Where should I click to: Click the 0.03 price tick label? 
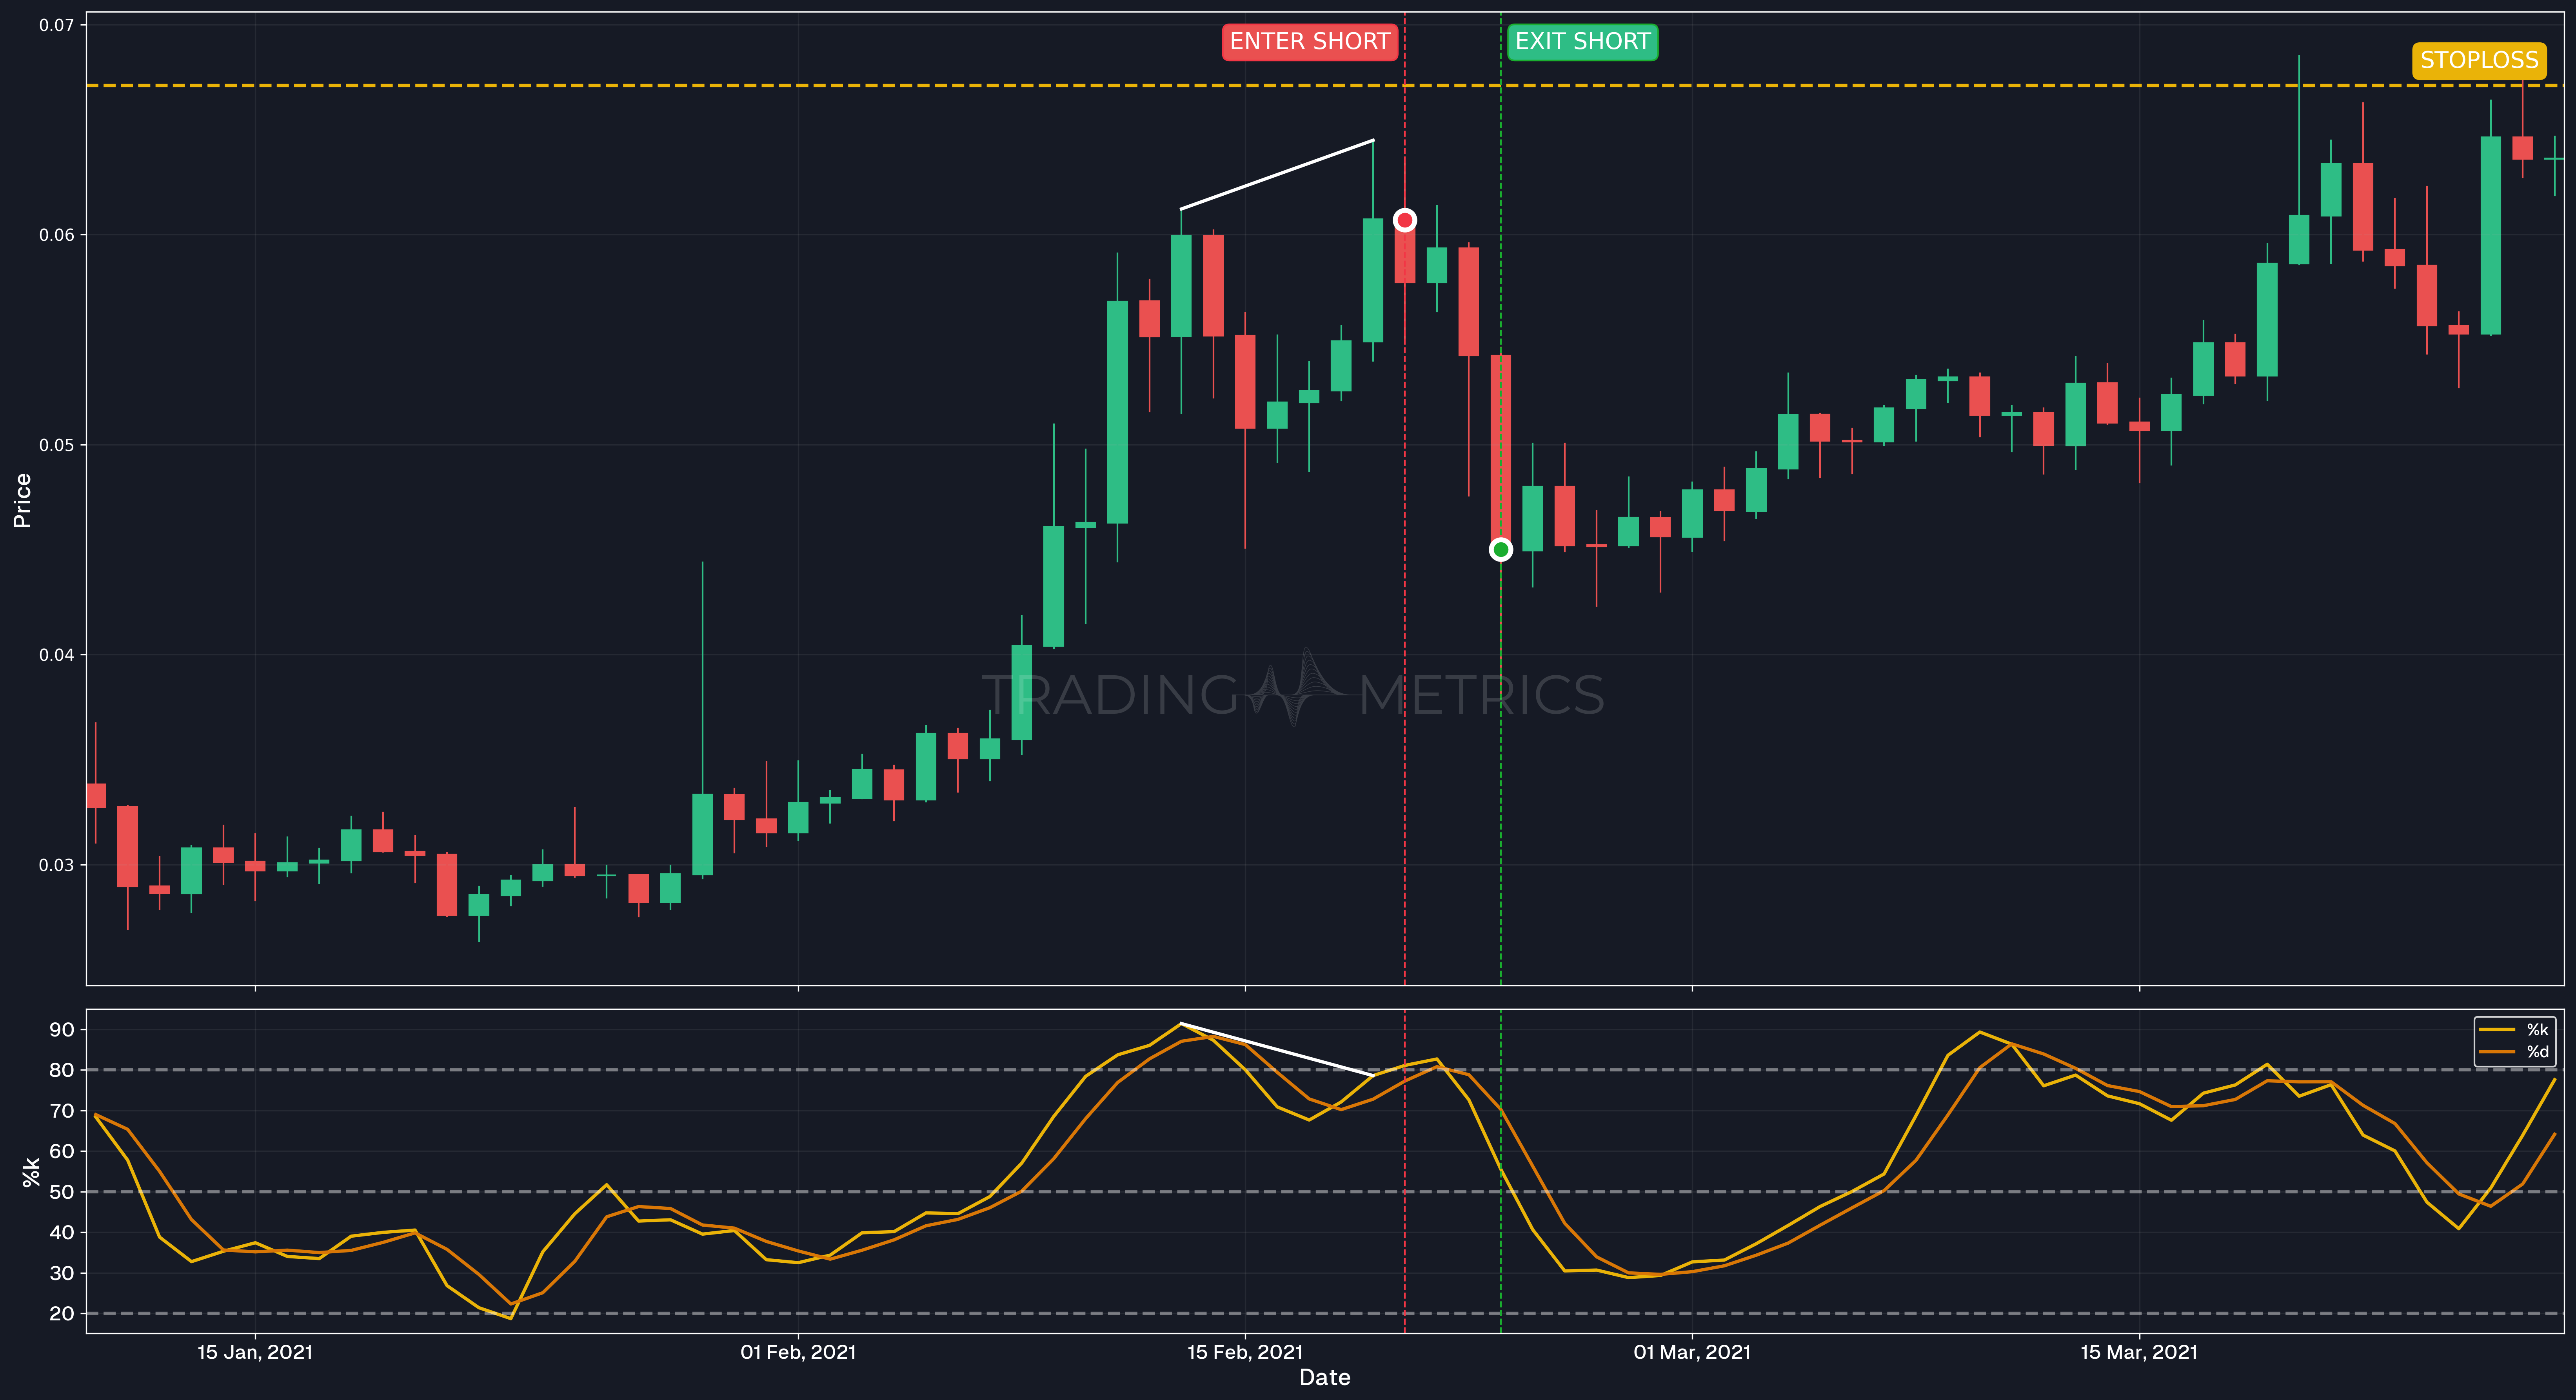[x=57, y=865]
